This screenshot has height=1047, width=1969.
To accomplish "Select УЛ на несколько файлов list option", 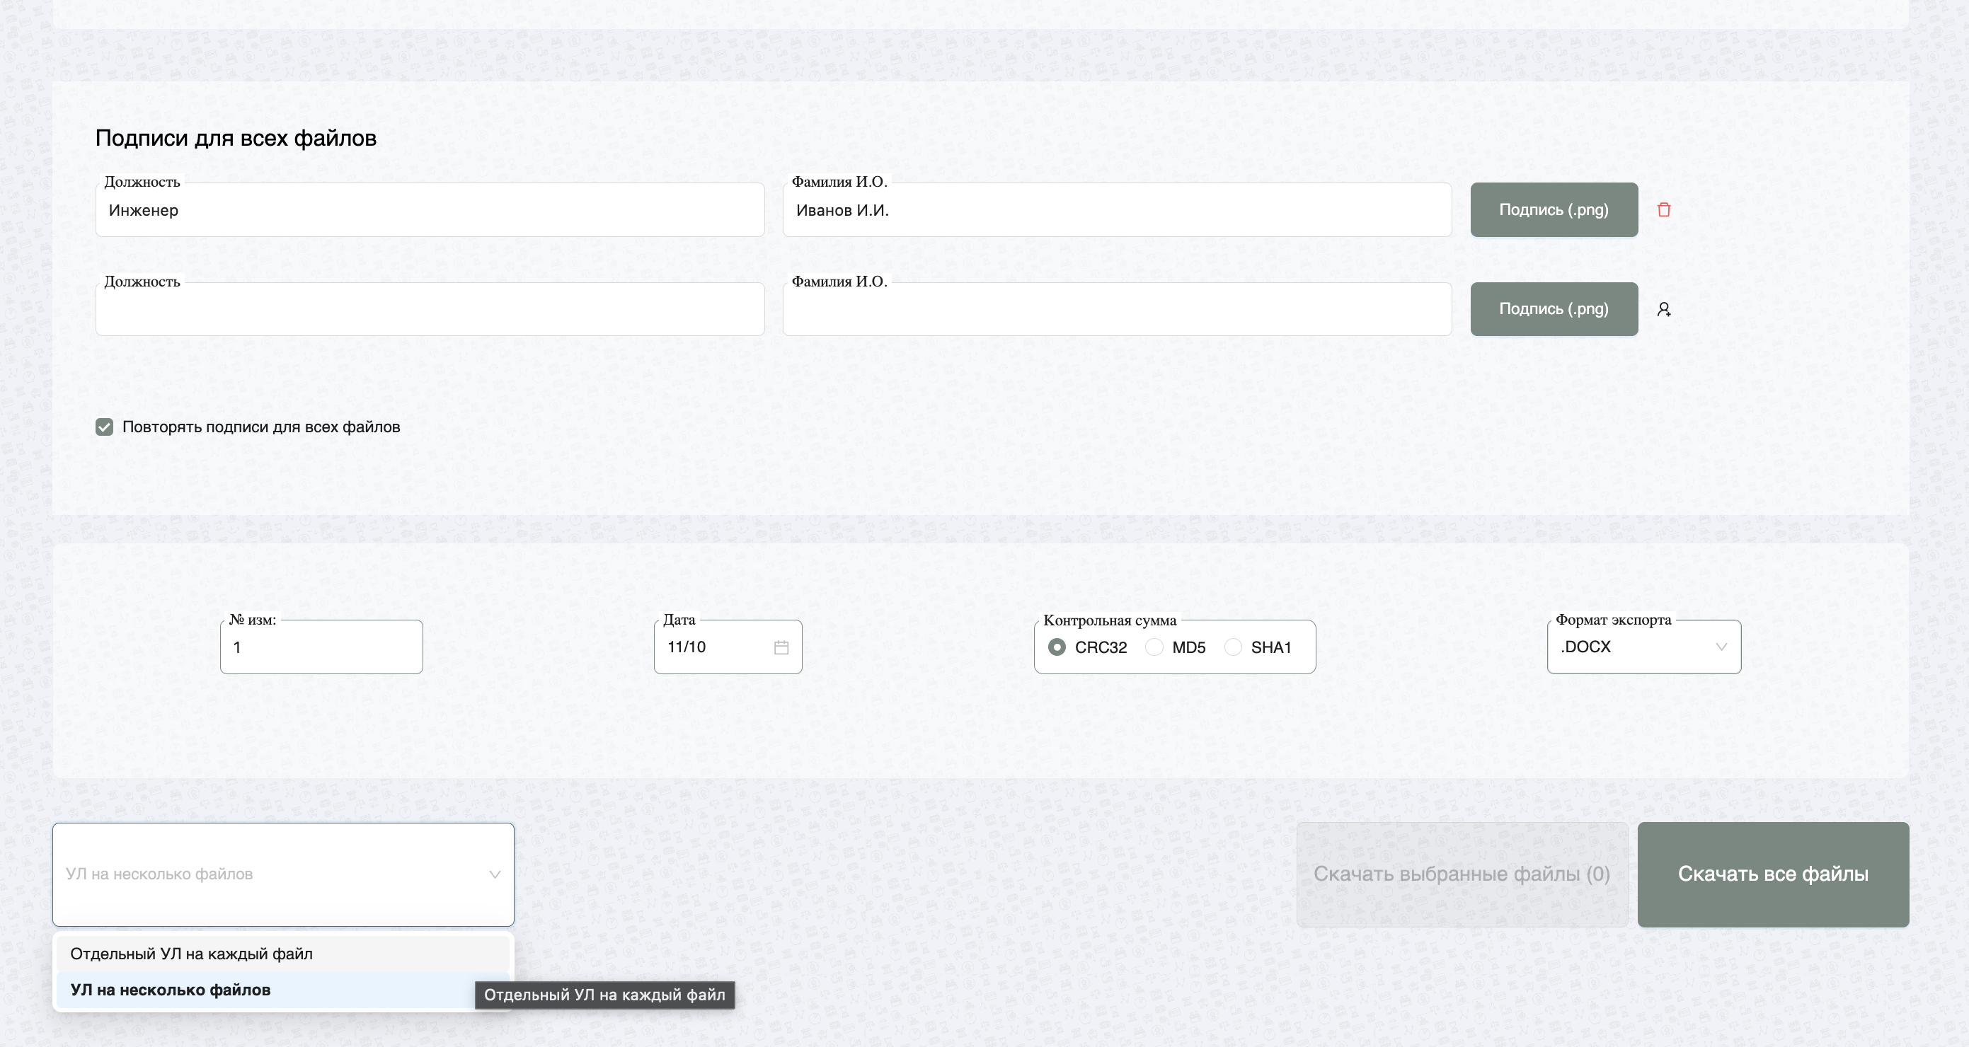I will (x=171, y=990).
